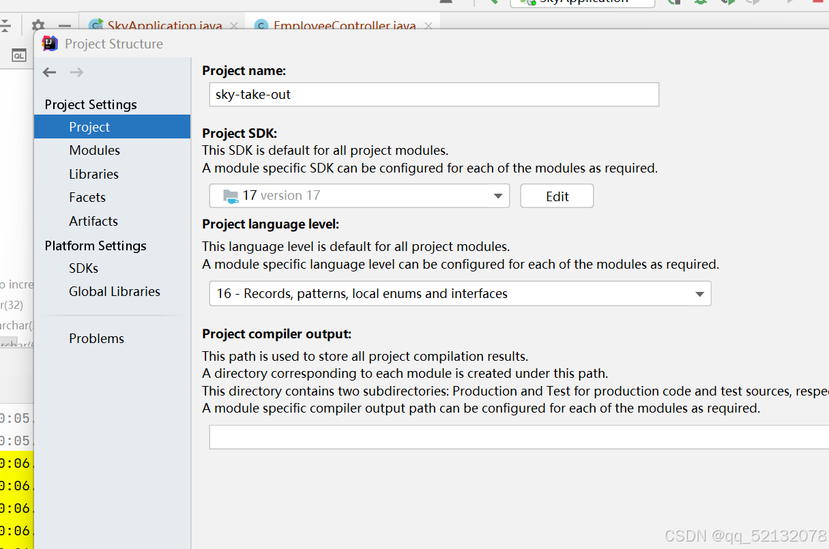
Task: Click the IntelliJ logo in the dialog title
Action: tap(50, 44)
